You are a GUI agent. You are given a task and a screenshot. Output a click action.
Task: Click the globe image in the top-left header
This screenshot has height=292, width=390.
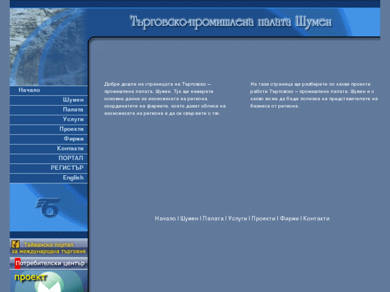coord(49,47)
